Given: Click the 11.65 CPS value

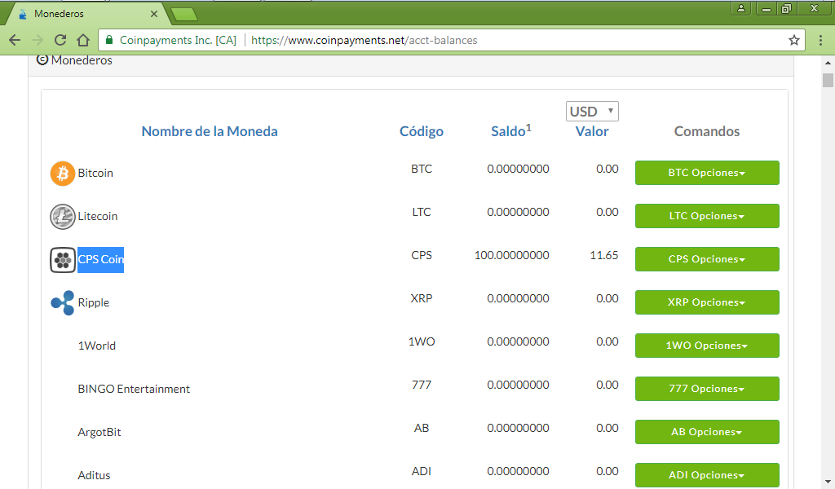Looking at the screenshot, I should (604, 255).
